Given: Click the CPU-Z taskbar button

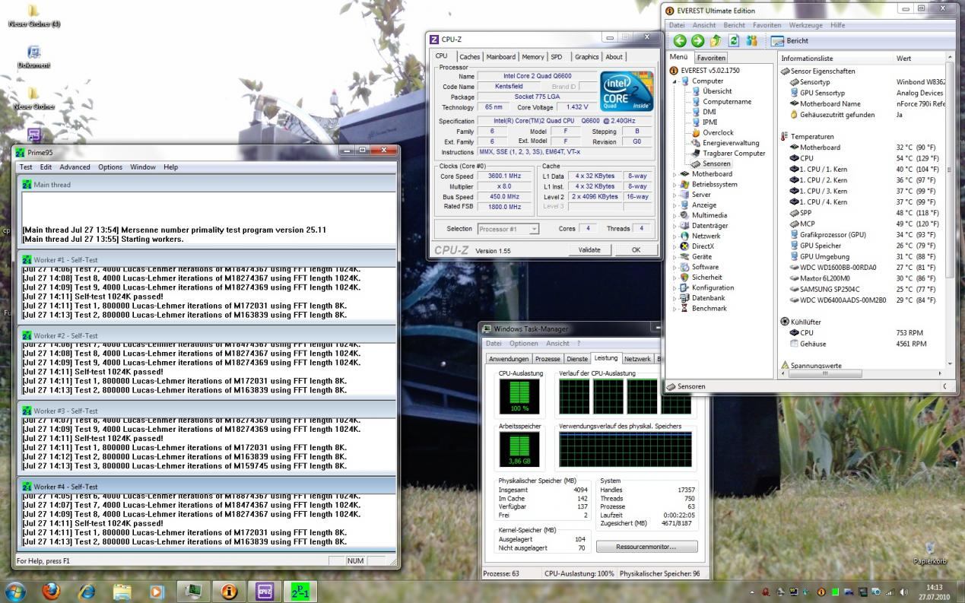Looking at the screenshot, I should (265, 591).
